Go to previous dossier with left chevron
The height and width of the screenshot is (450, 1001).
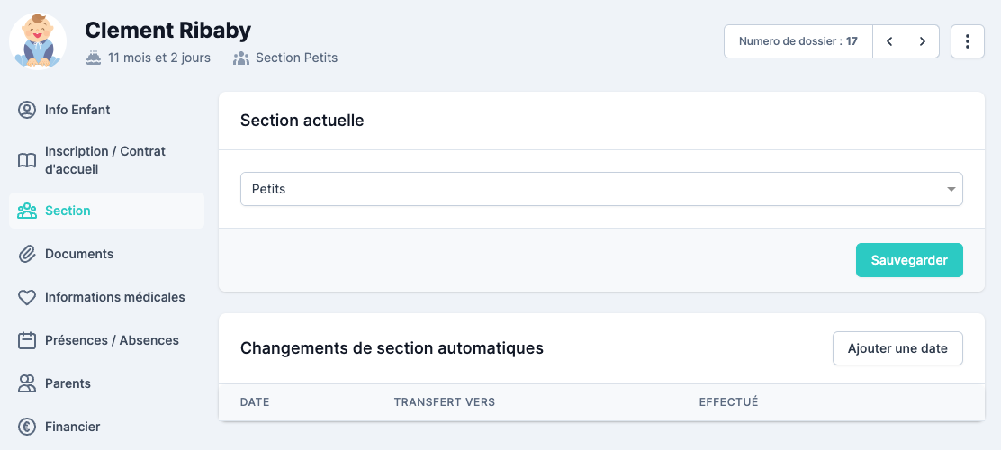(889, 41)
